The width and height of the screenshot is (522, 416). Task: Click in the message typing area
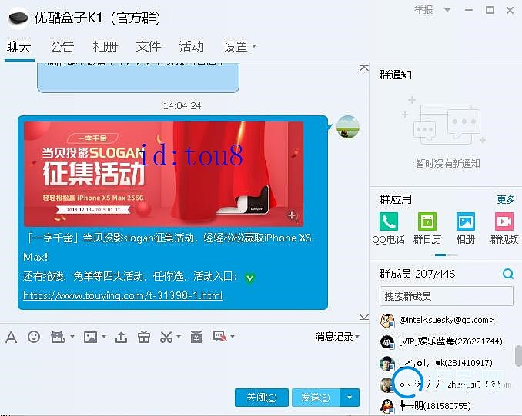179,366
